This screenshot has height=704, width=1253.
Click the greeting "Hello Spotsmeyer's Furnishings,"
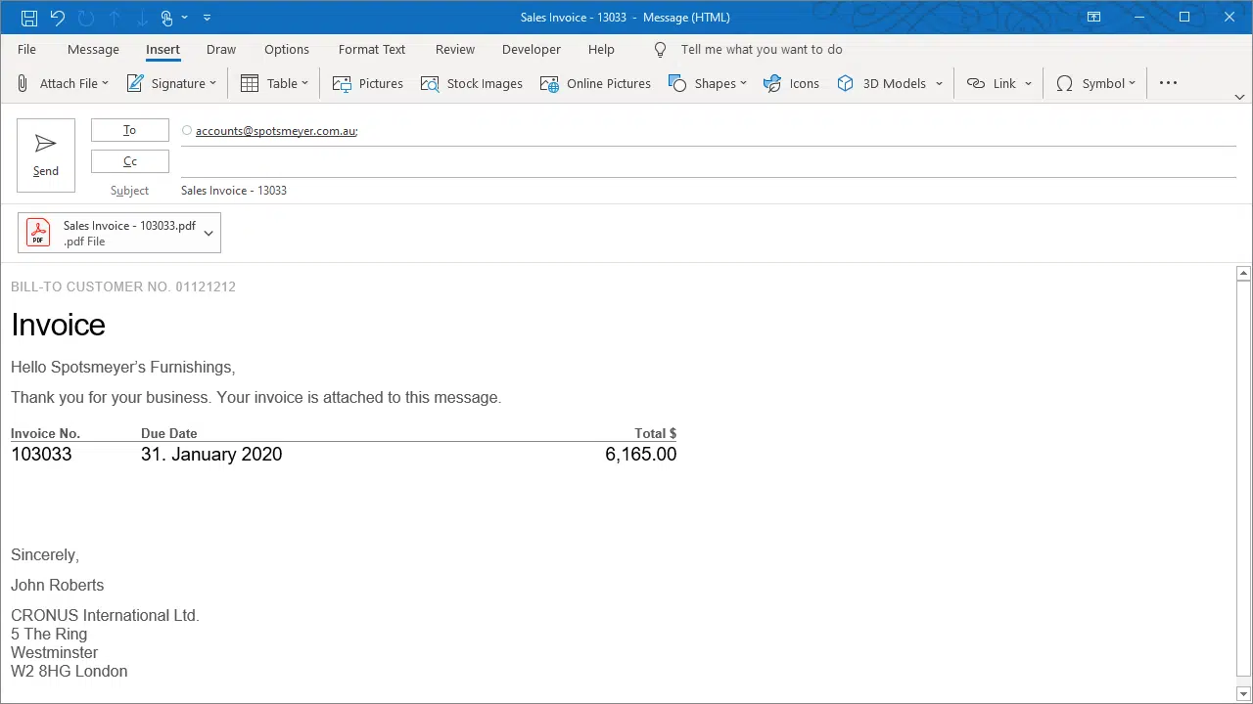123,368
